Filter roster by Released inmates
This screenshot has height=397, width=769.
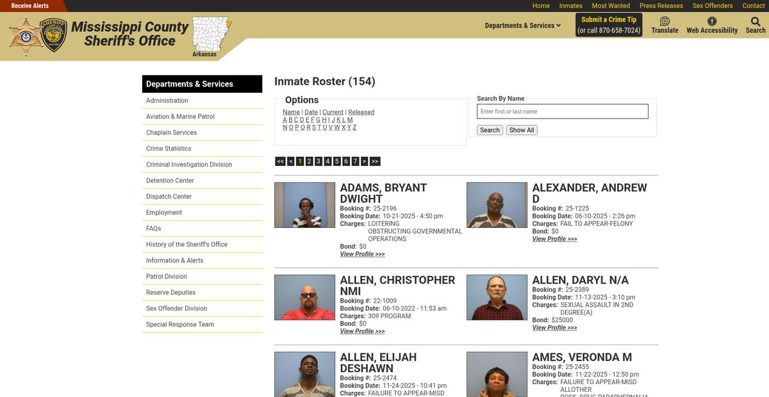click(361, 112)
